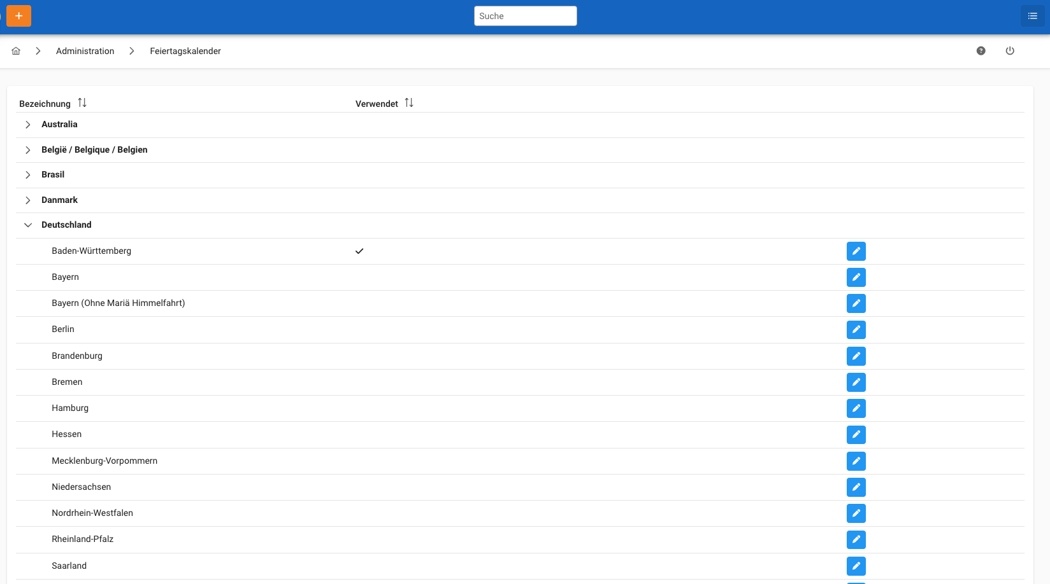
Task: Edit the Baden-Württemberg holiday calendar
Action: (856, 251)
